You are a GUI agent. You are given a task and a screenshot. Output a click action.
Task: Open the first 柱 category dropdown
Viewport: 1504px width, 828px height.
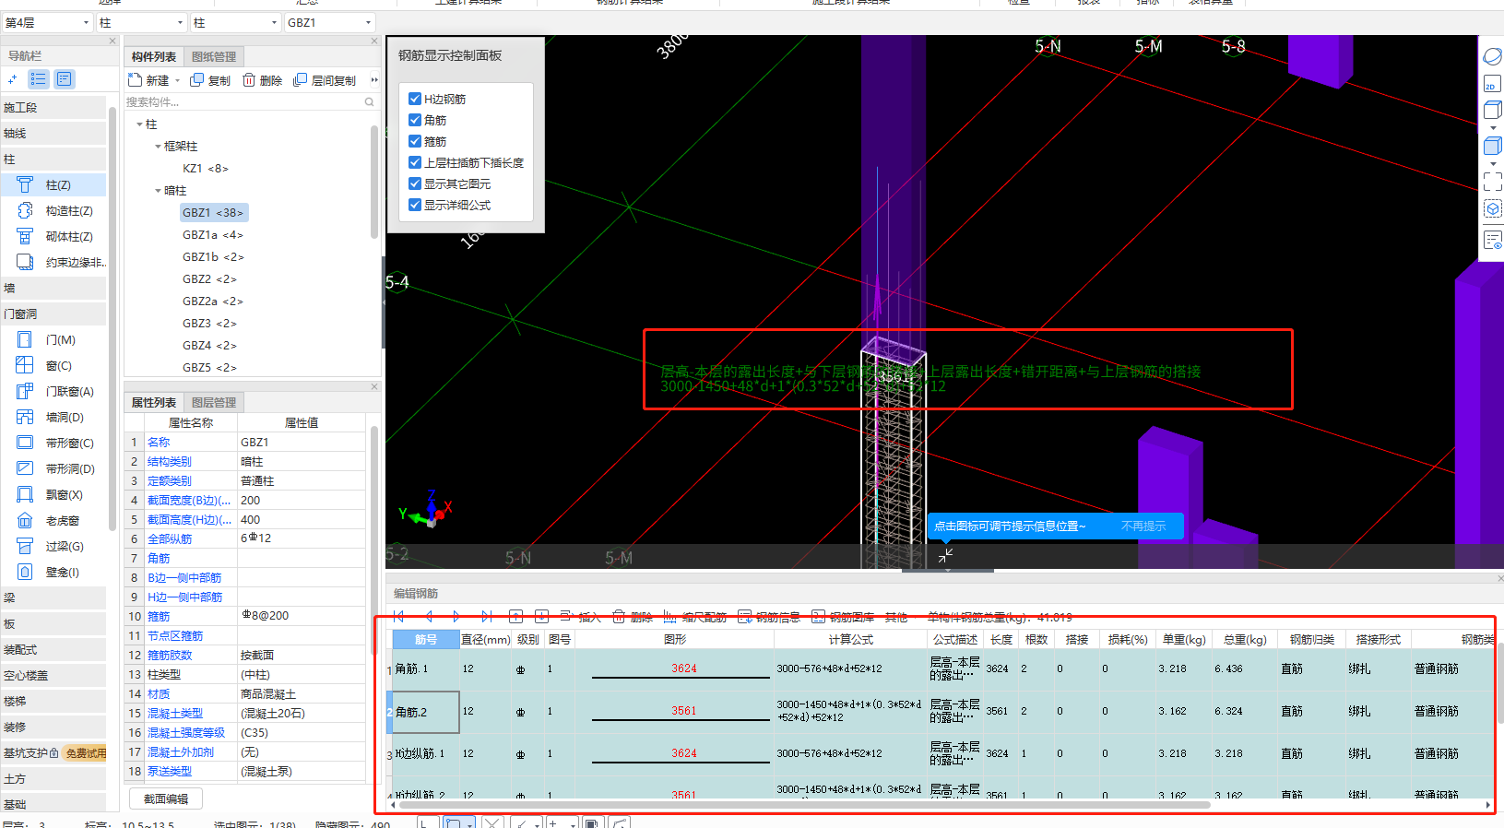[141, 22]
